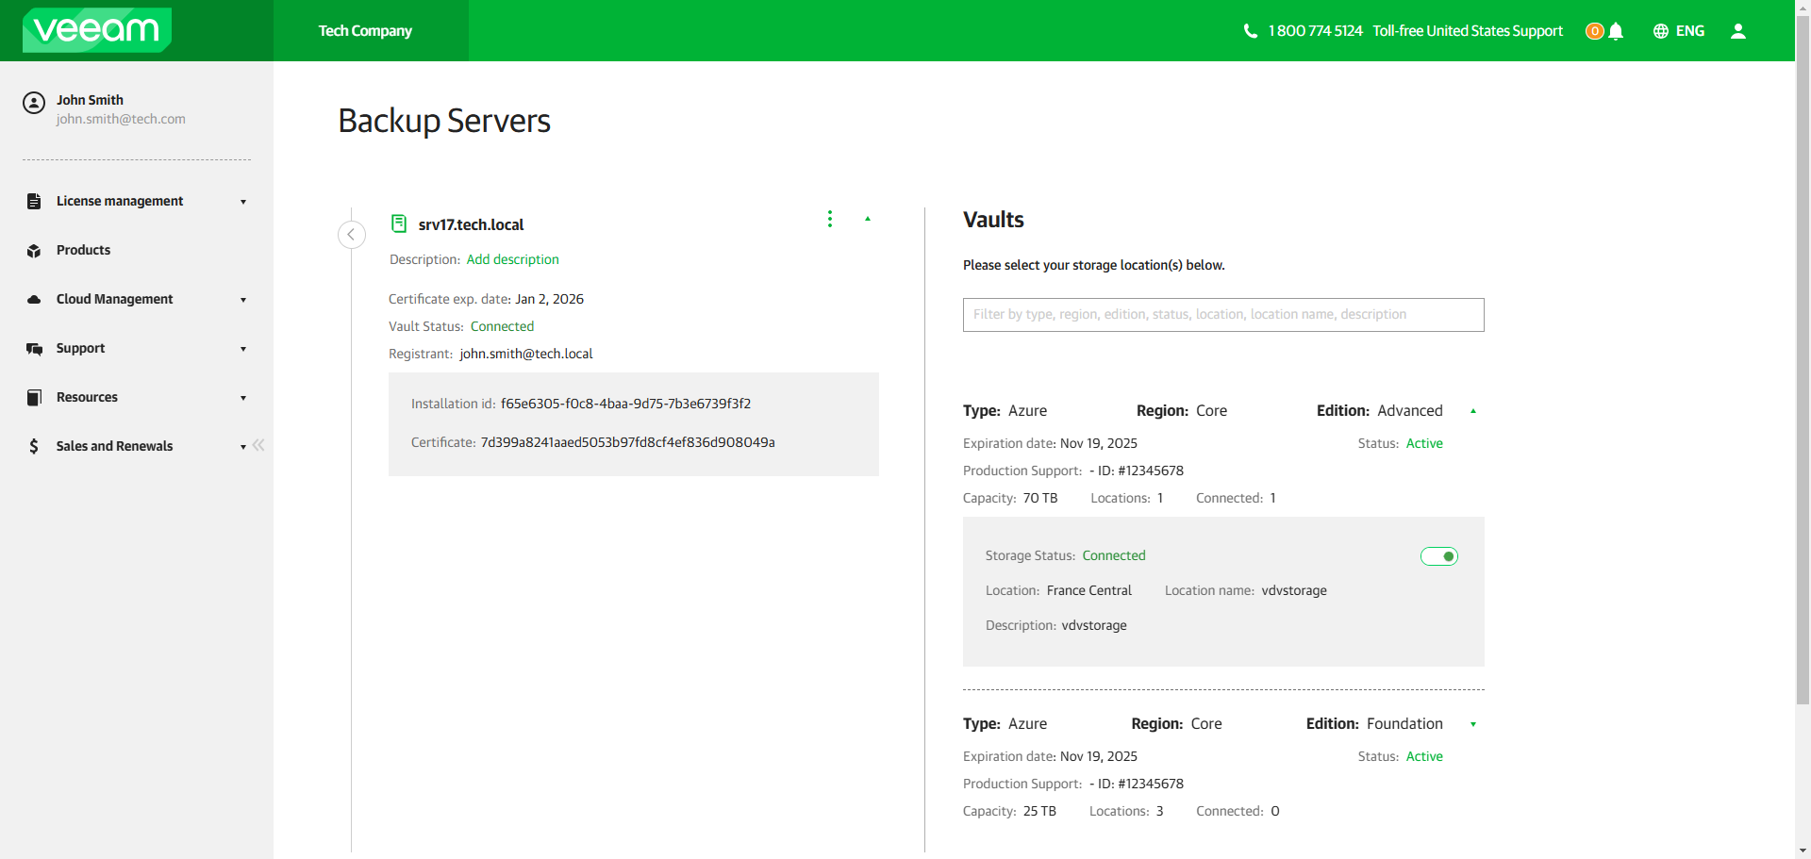Click the Add description link

pyautogui.click(x=512, y=259)
